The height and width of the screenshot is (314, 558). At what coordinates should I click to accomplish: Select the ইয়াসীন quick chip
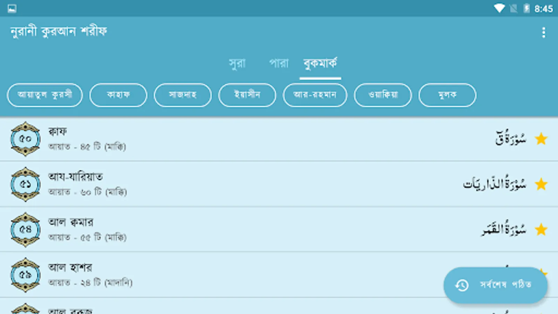pyautogui.click(x=247, y=95)
